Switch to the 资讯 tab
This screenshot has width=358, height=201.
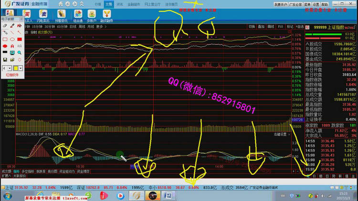click(x=119, y=4)
